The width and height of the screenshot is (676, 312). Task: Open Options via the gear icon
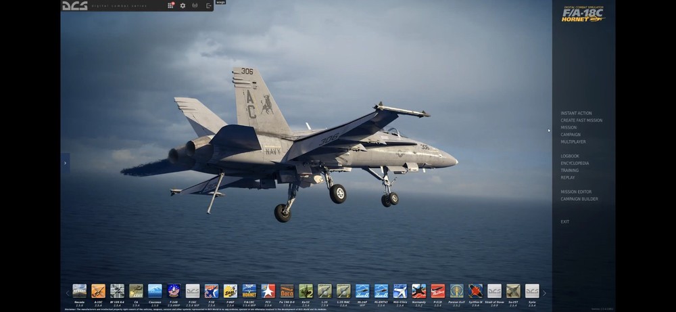[x=183, y=5]
